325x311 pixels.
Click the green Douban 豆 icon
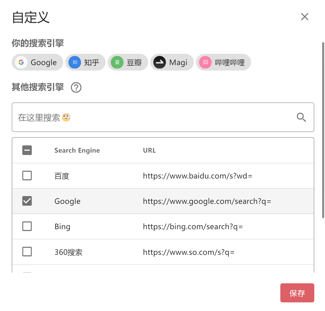(117, 62)
